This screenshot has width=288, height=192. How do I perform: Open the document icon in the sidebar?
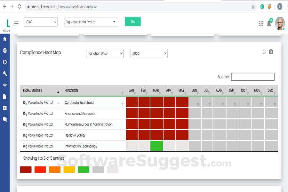[4, 96]
